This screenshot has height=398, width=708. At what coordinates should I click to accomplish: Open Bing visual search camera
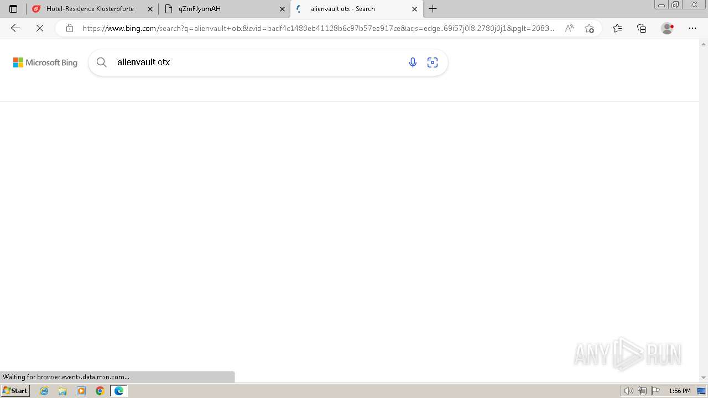433,62
